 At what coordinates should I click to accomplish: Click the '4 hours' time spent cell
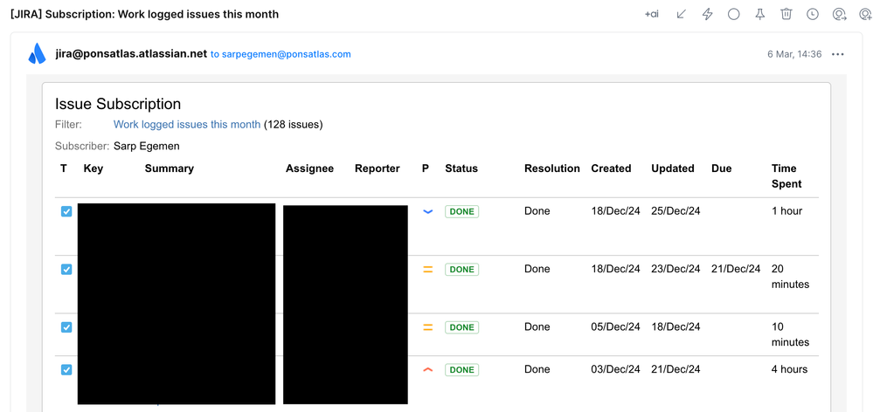coord(789,369)
